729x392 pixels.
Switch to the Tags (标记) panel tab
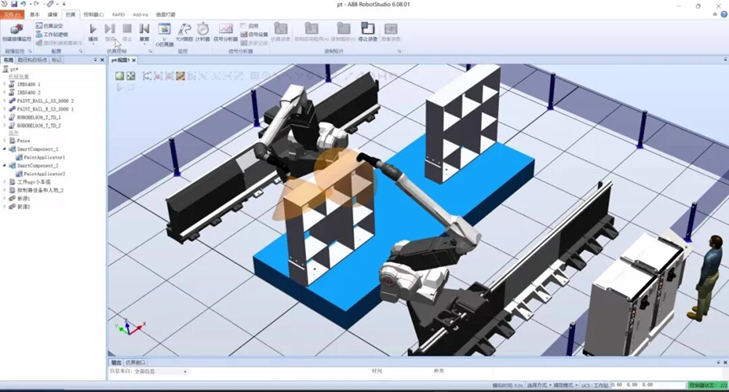pos(56,60)
